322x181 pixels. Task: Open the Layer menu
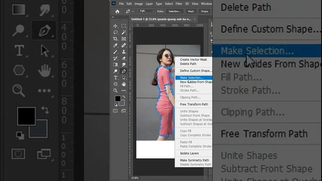149,4
